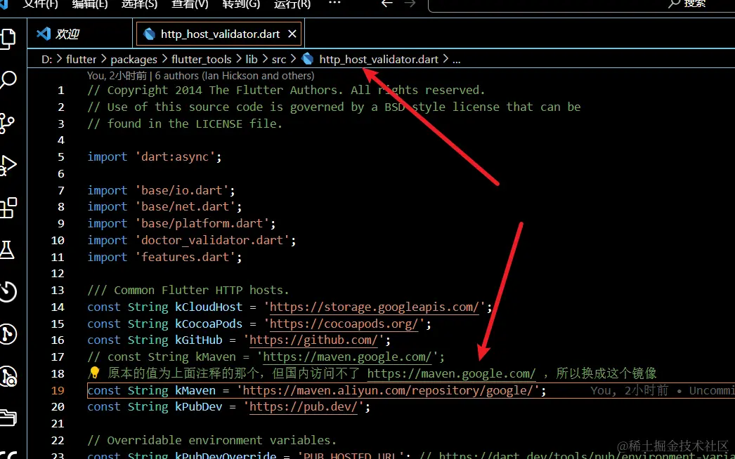Follow the commented maven.google.com link, line 17
The width and height of the screenshot is (735, 459).
click(x=347, y=357)
